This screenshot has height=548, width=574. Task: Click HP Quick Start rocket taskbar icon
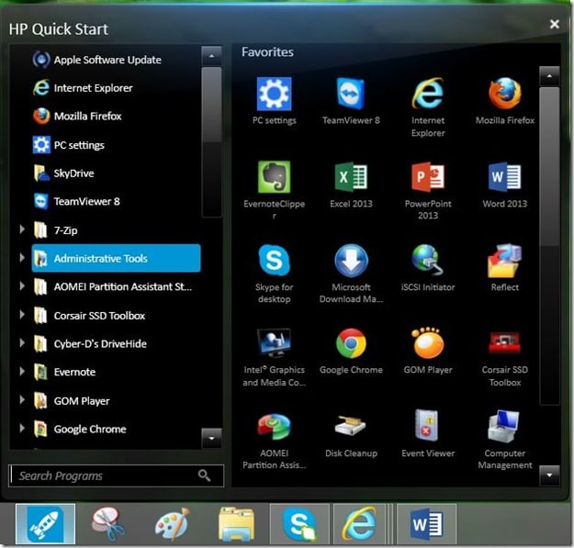(x=45, y=524)
